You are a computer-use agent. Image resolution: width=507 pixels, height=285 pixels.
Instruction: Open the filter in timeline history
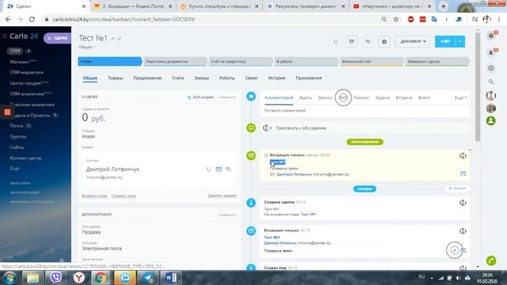click(x=457, y=188)
